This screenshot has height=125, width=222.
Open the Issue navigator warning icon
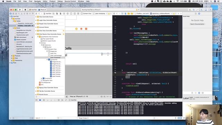click(22, 14)
